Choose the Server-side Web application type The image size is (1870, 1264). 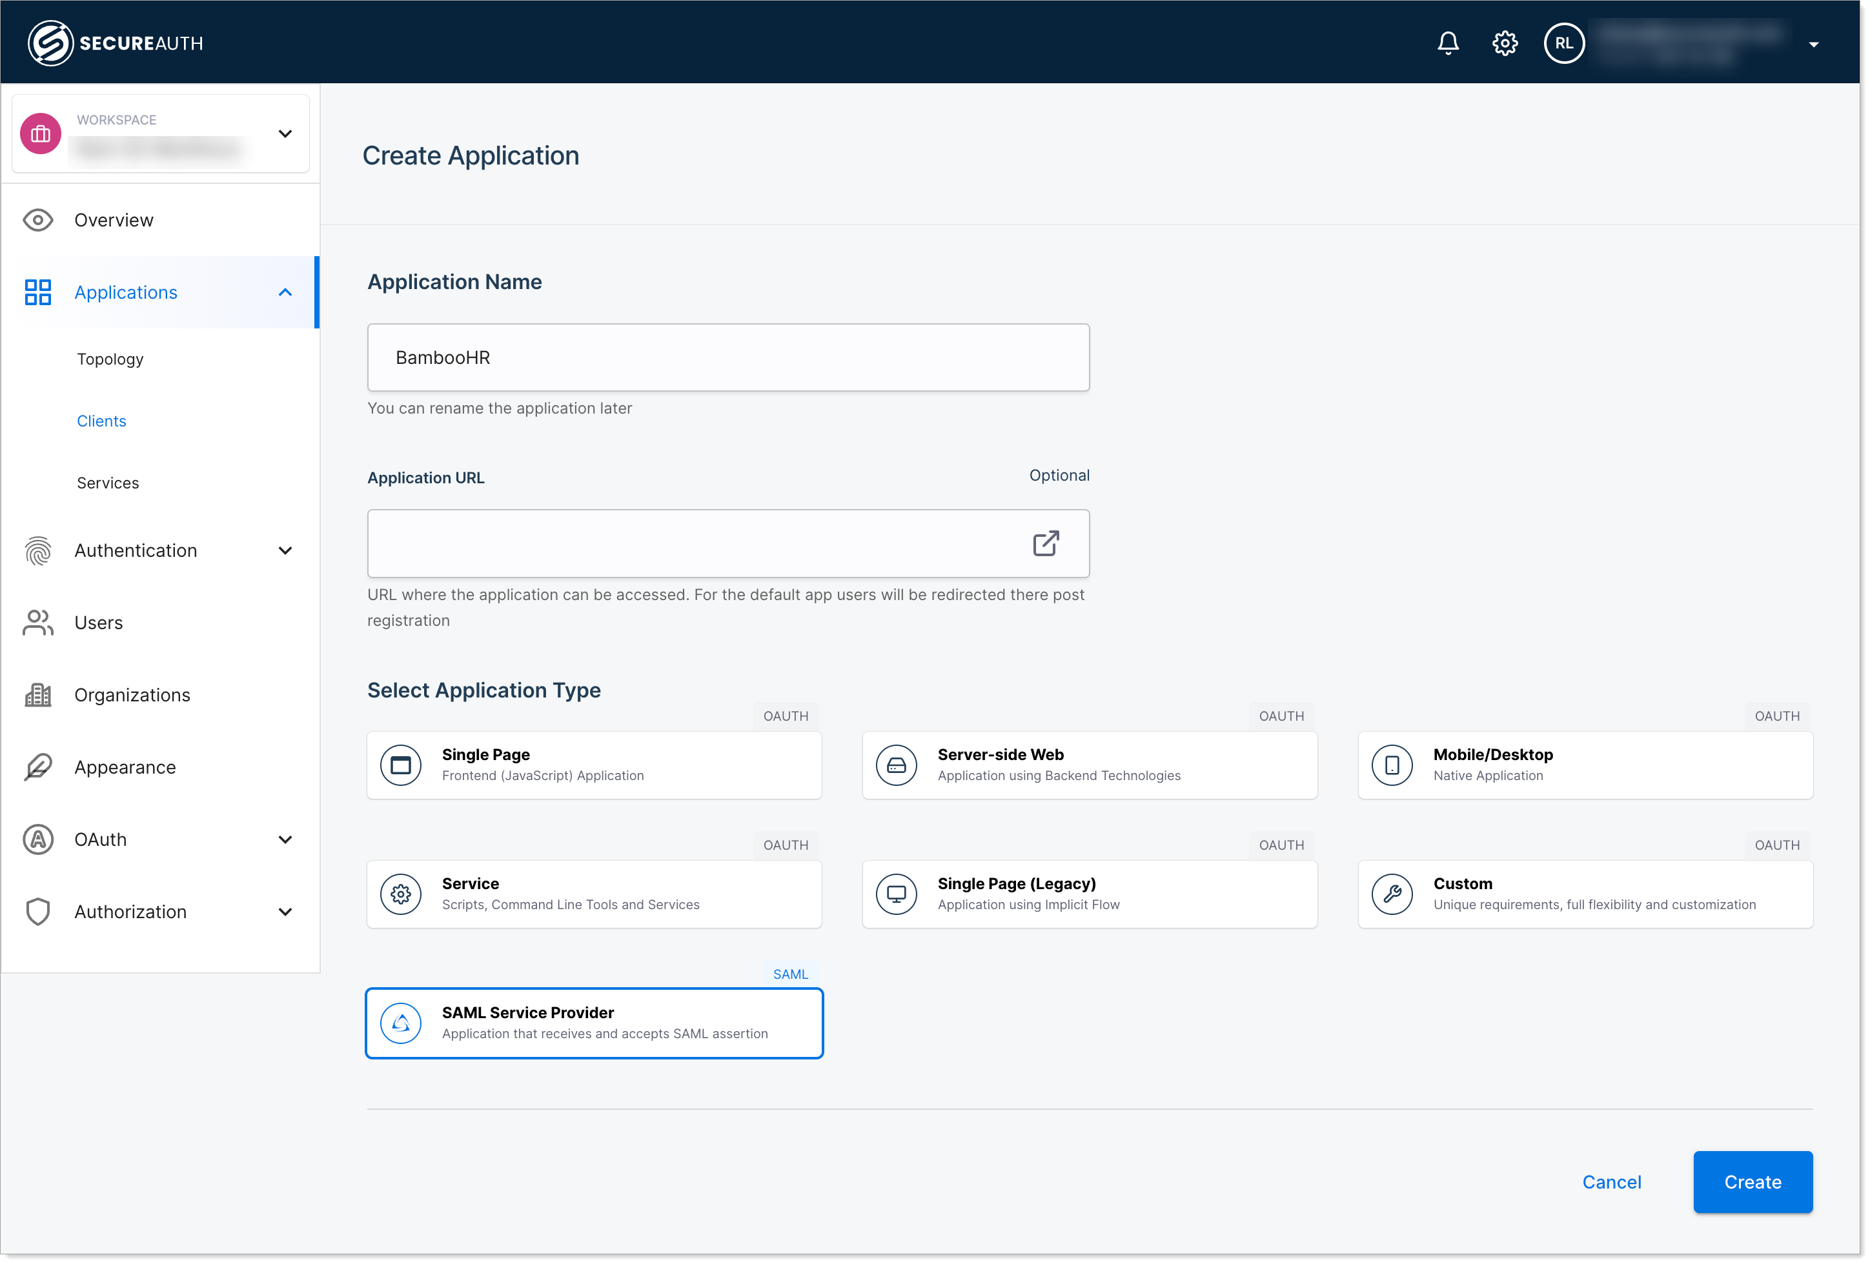(x=1090, y=765)
